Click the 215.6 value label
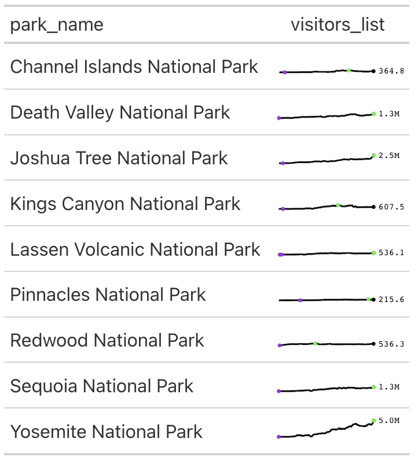 point(391,299)
